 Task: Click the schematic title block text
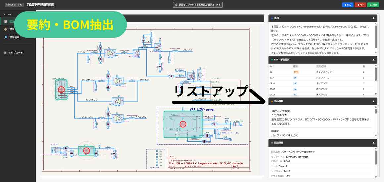(x=206, y=163)
